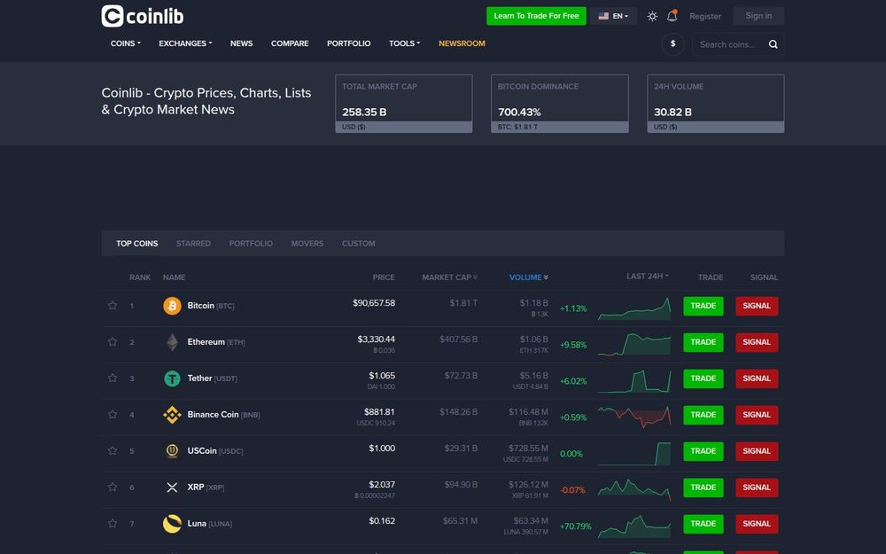Click the USCoin icon

coord(173,450)
